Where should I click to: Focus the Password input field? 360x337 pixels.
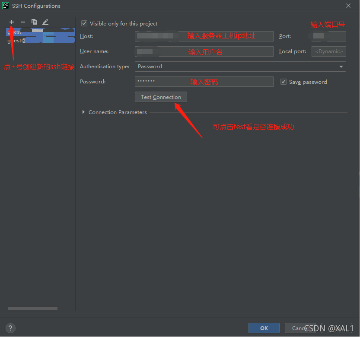[204, 82]
